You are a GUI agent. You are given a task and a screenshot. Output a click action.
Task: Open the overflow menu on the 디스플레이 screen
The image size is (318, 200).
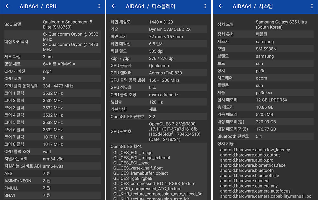pyautogui.click(x=205, y=6)
